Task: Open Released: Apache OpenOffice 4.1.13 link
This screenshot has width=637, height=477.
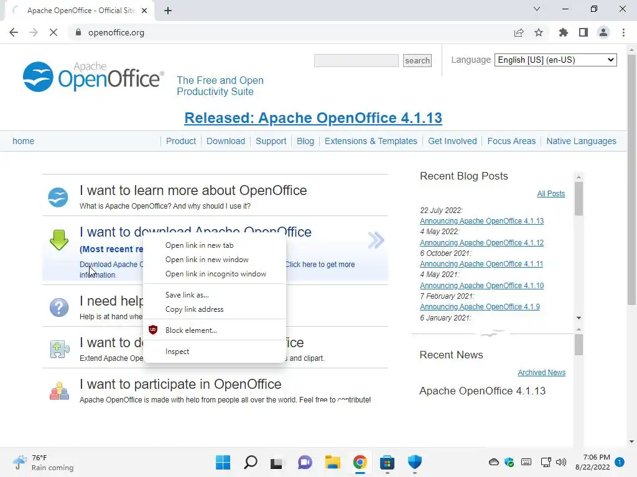Action: tap(314, 117)
